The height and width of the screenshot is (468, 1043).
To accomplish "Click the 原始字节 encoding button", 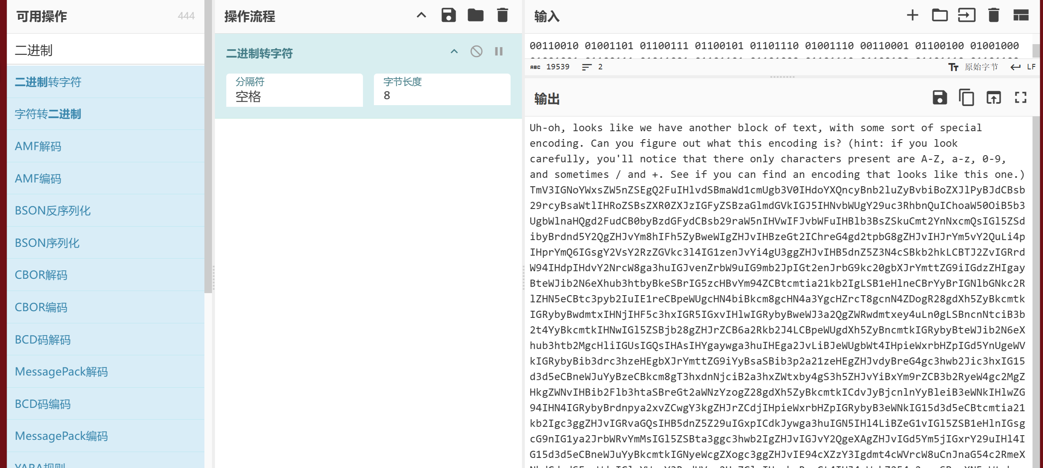I will tap(974, 67).
